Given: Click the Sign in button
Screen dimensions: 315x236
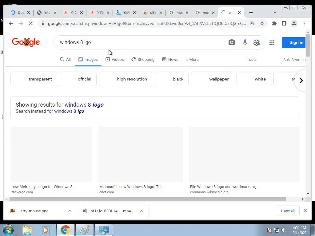Looking at the screenshot, I should coord(294,42).
